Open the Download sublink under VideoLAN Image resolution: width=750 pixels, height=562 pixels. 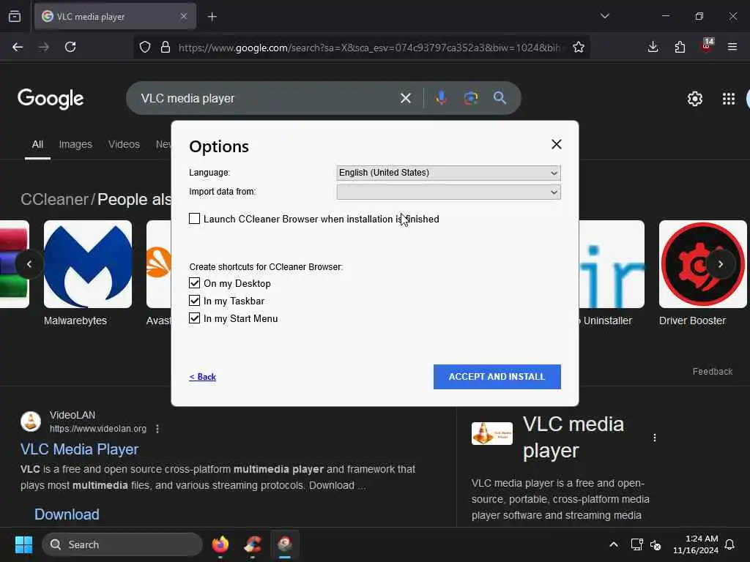coord(67,514)
